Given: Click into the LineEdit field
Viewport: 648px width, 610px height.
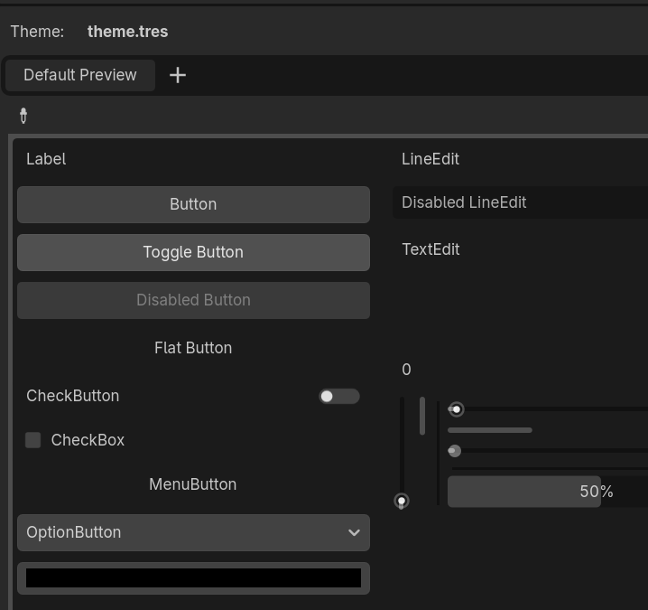Looking at the screenshot, I should [521, 159].
